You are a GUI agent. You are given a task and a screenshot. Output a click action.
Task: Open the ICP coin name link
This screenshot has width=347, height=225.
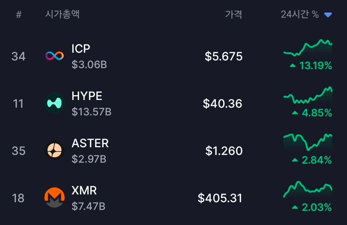81,49
